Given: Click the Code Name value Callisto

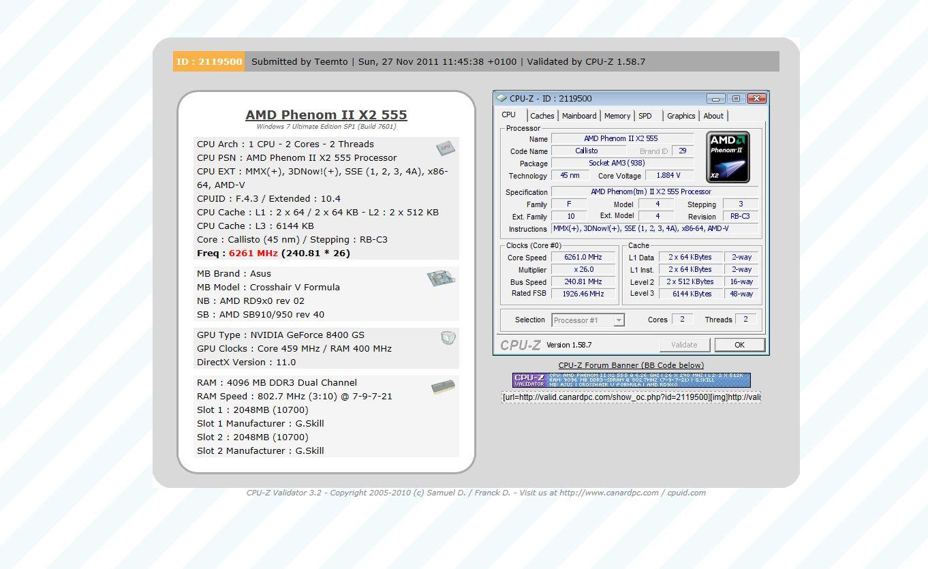Looking at the screenshot, I should coord(588,151).
